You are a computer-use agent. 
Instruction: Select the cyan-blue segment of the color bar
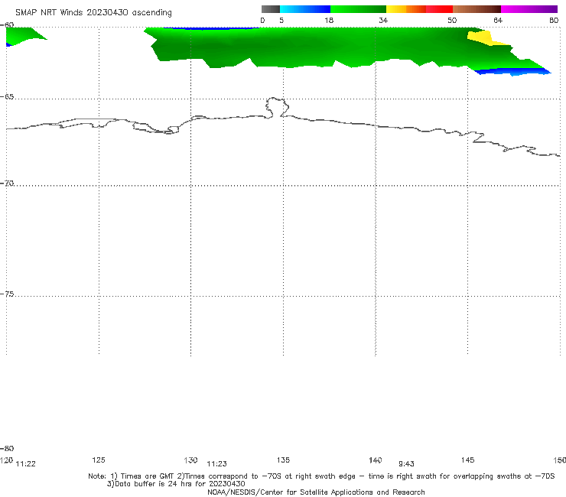coord(305,9)
